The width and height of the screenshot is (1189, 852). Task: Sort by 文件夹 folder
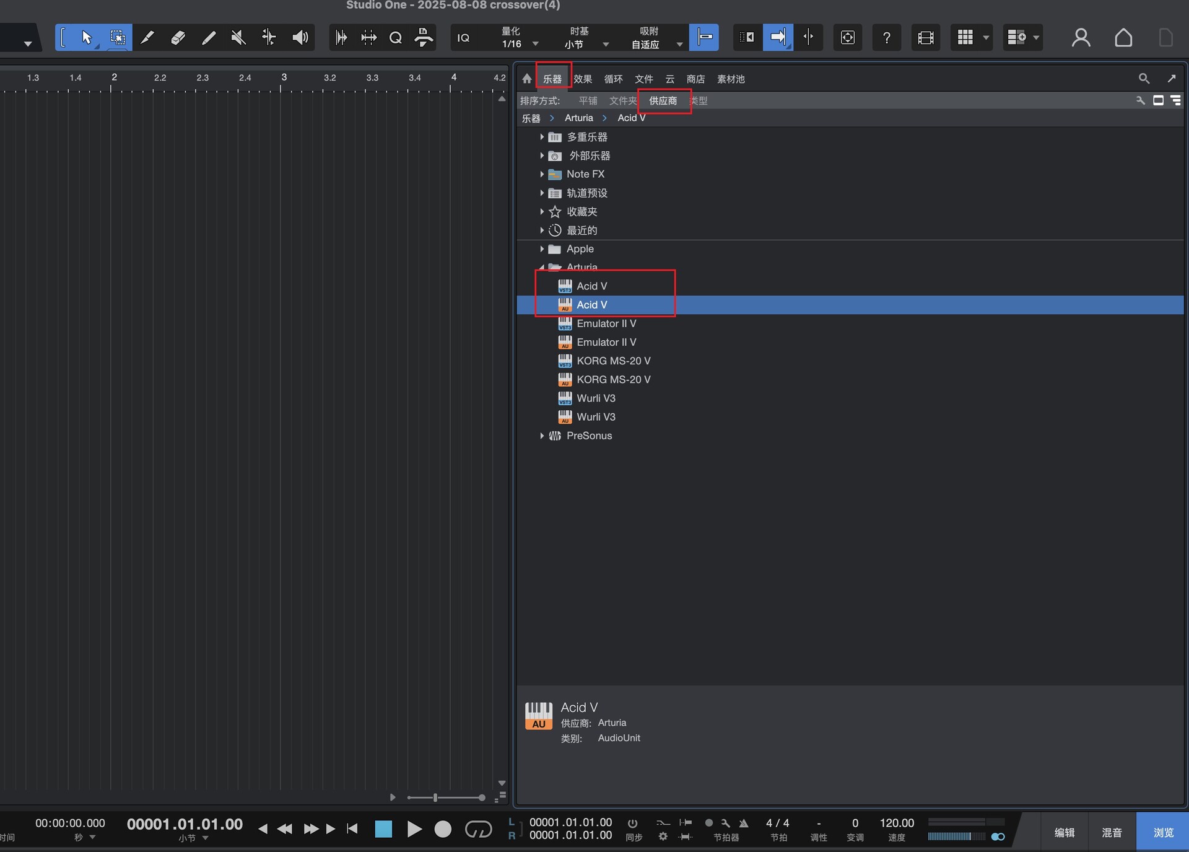click(623, 100)
